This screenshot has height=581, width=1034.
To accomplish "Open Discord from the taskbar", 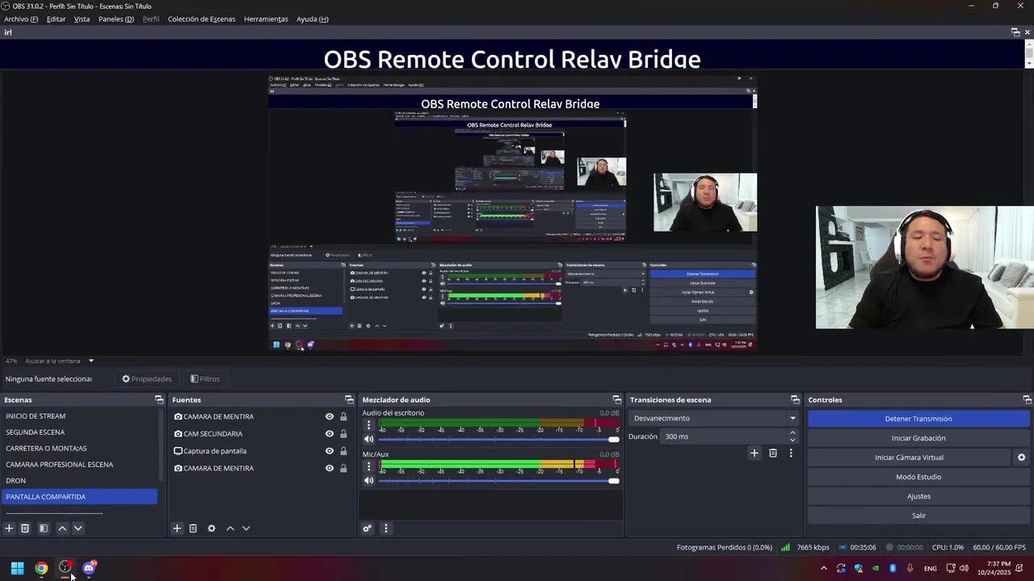I will [89, 568].
